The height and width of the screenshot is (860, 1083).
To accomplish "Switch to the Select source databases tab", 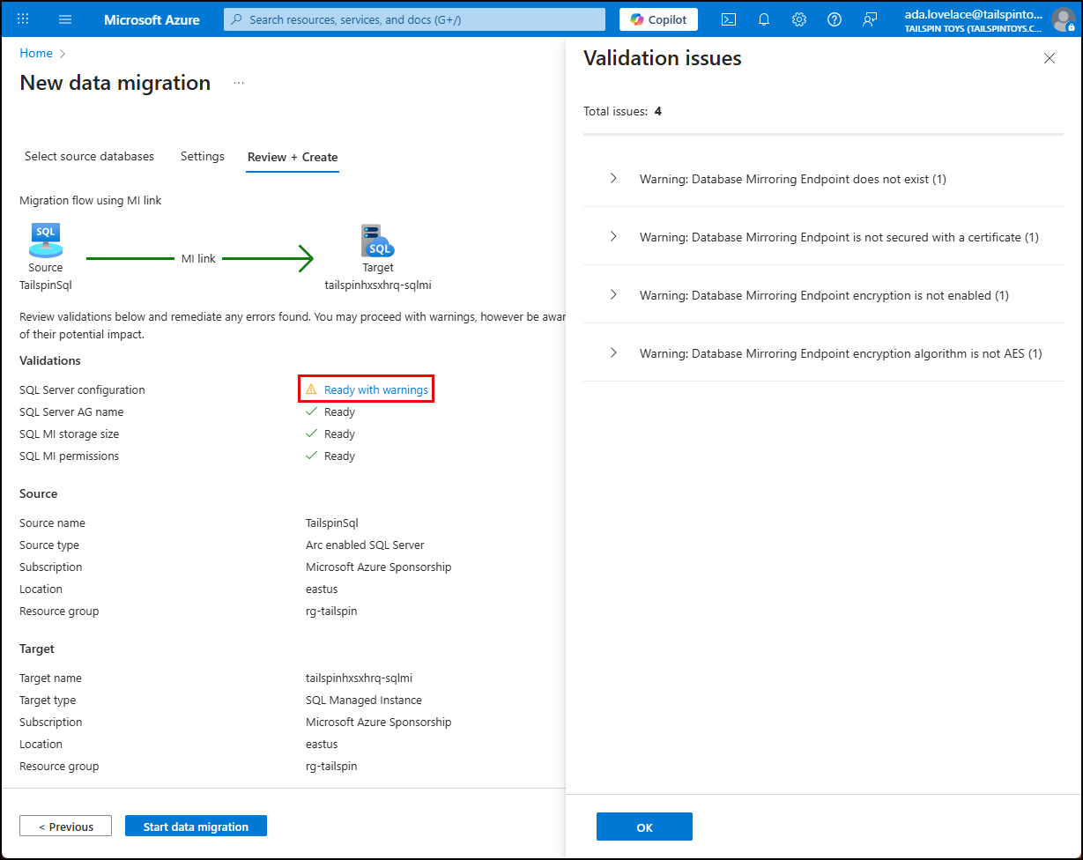I will 88,156.
